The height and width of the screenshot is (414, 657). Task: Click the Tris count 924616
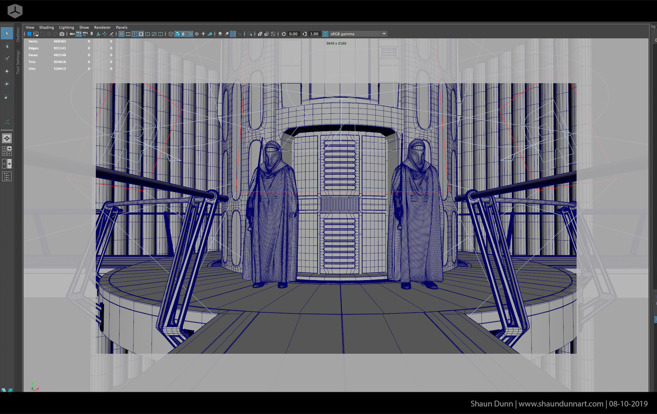point(60,62)
